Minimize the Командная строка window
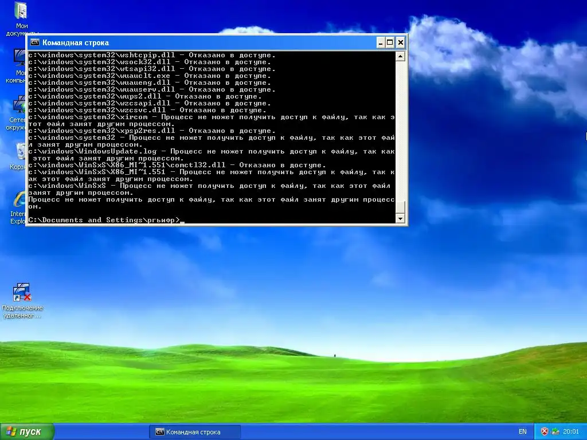The image size is (587, 440). click(x=380, y=42)
